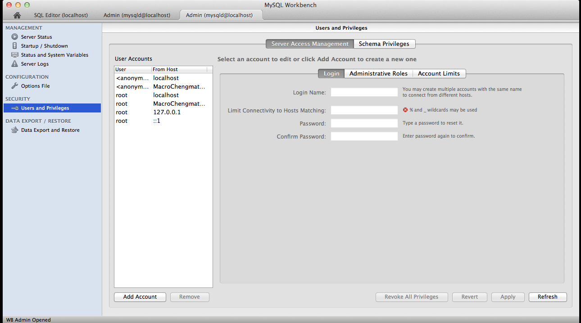This screenshot has height=323, width=581.
Task: Click the Data Export and Restore icon
Action: click(15, 130)
